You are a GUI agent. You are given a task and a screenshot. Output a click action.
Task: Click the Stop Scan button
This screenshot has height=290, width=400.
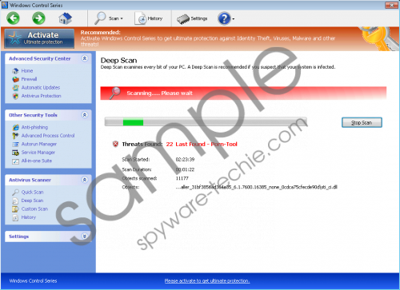coord(362,122)
